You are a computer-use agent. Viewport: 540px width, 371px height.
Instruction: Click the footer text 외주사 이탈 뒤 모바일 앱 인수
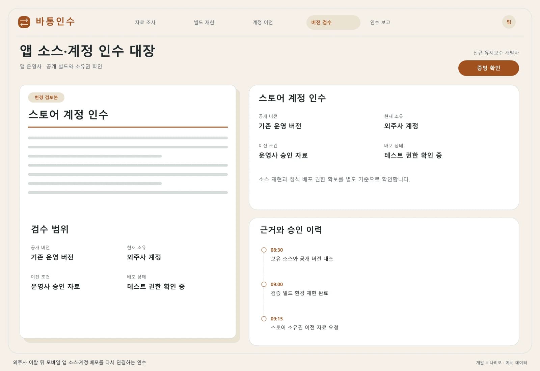(80, 362)
